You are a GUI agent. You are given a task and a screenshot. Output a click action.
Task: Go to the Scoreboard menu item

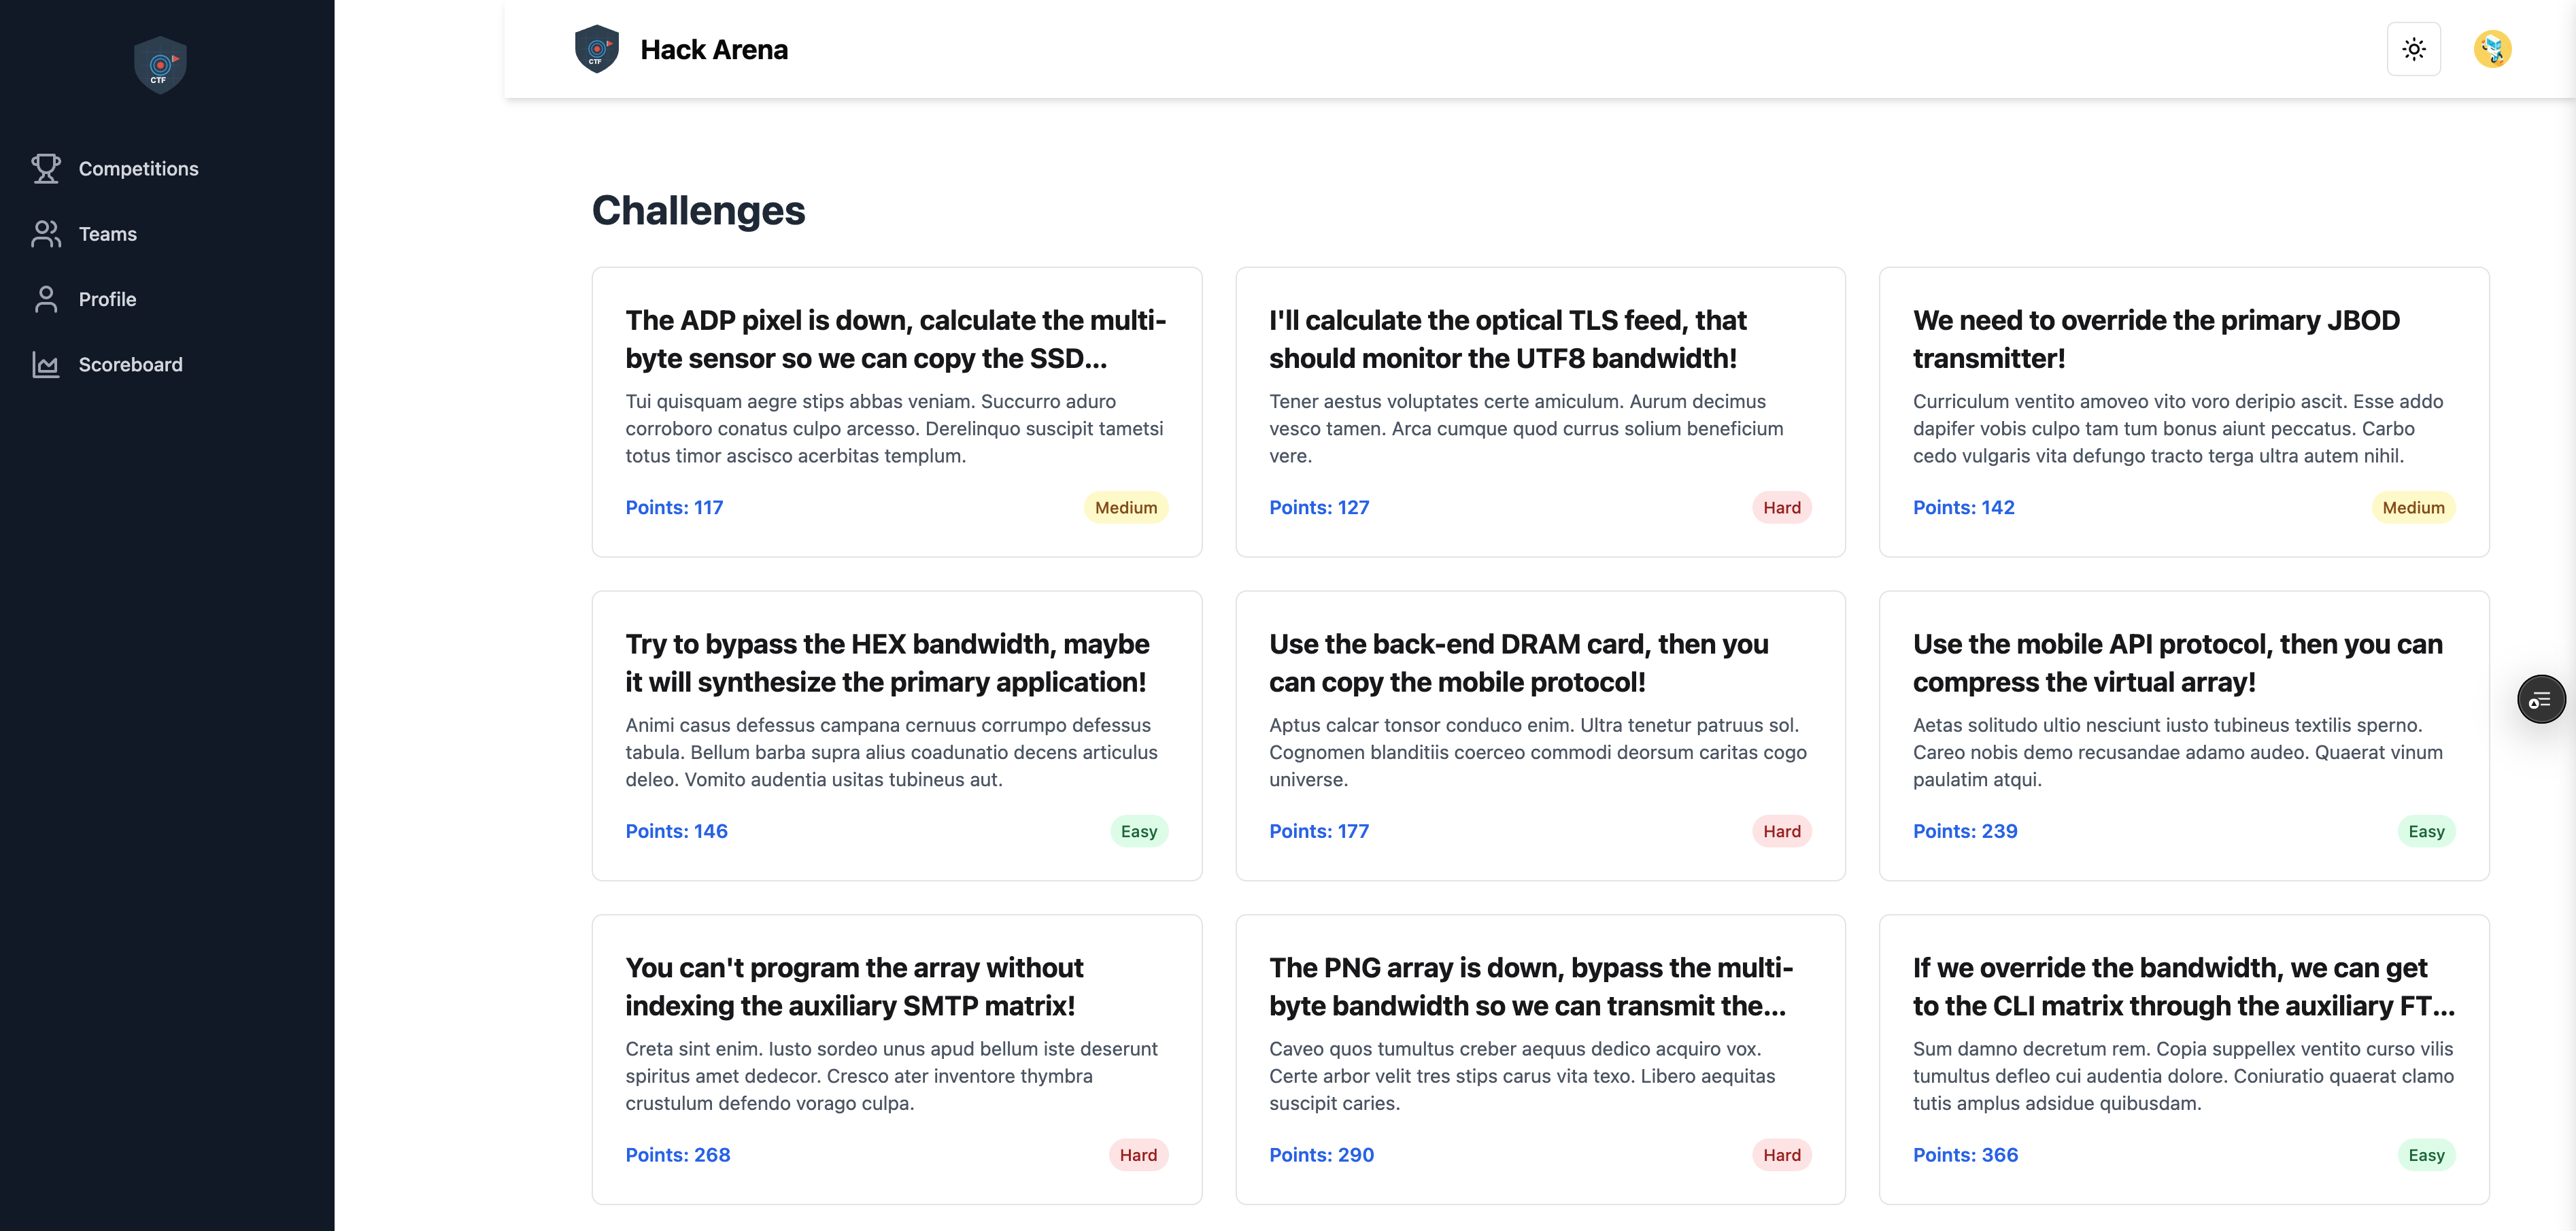click(x=130, y=365)
